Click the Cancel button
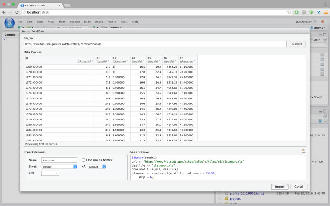330x206 pixels. [298, 186]
